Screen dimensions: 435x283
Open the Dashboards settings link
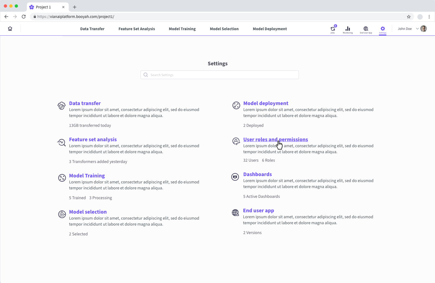(257, 174)
